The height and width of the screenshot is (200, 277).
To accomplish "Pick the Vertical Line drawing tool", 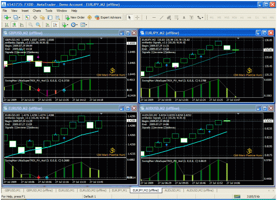I will click(146, 17).
